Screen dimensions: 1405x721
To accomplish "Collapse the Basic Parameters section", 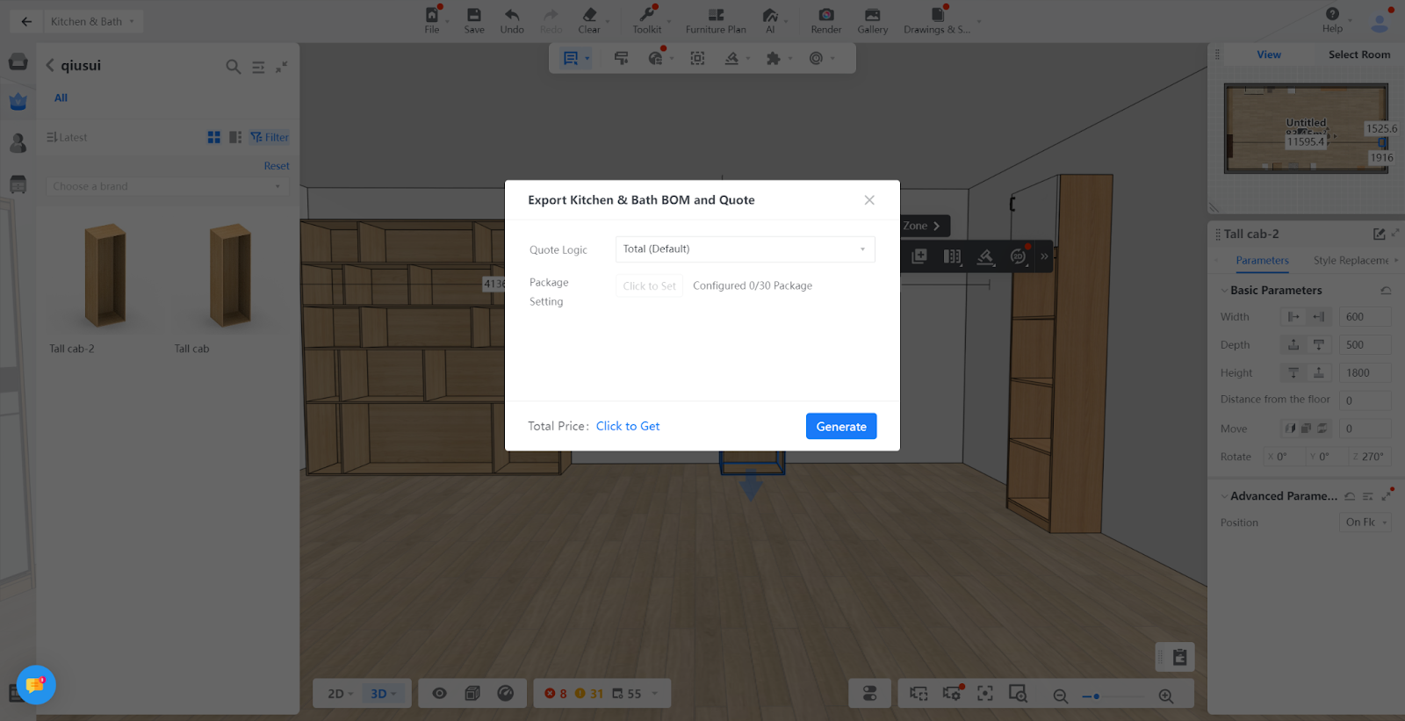I will (1224, 291).
